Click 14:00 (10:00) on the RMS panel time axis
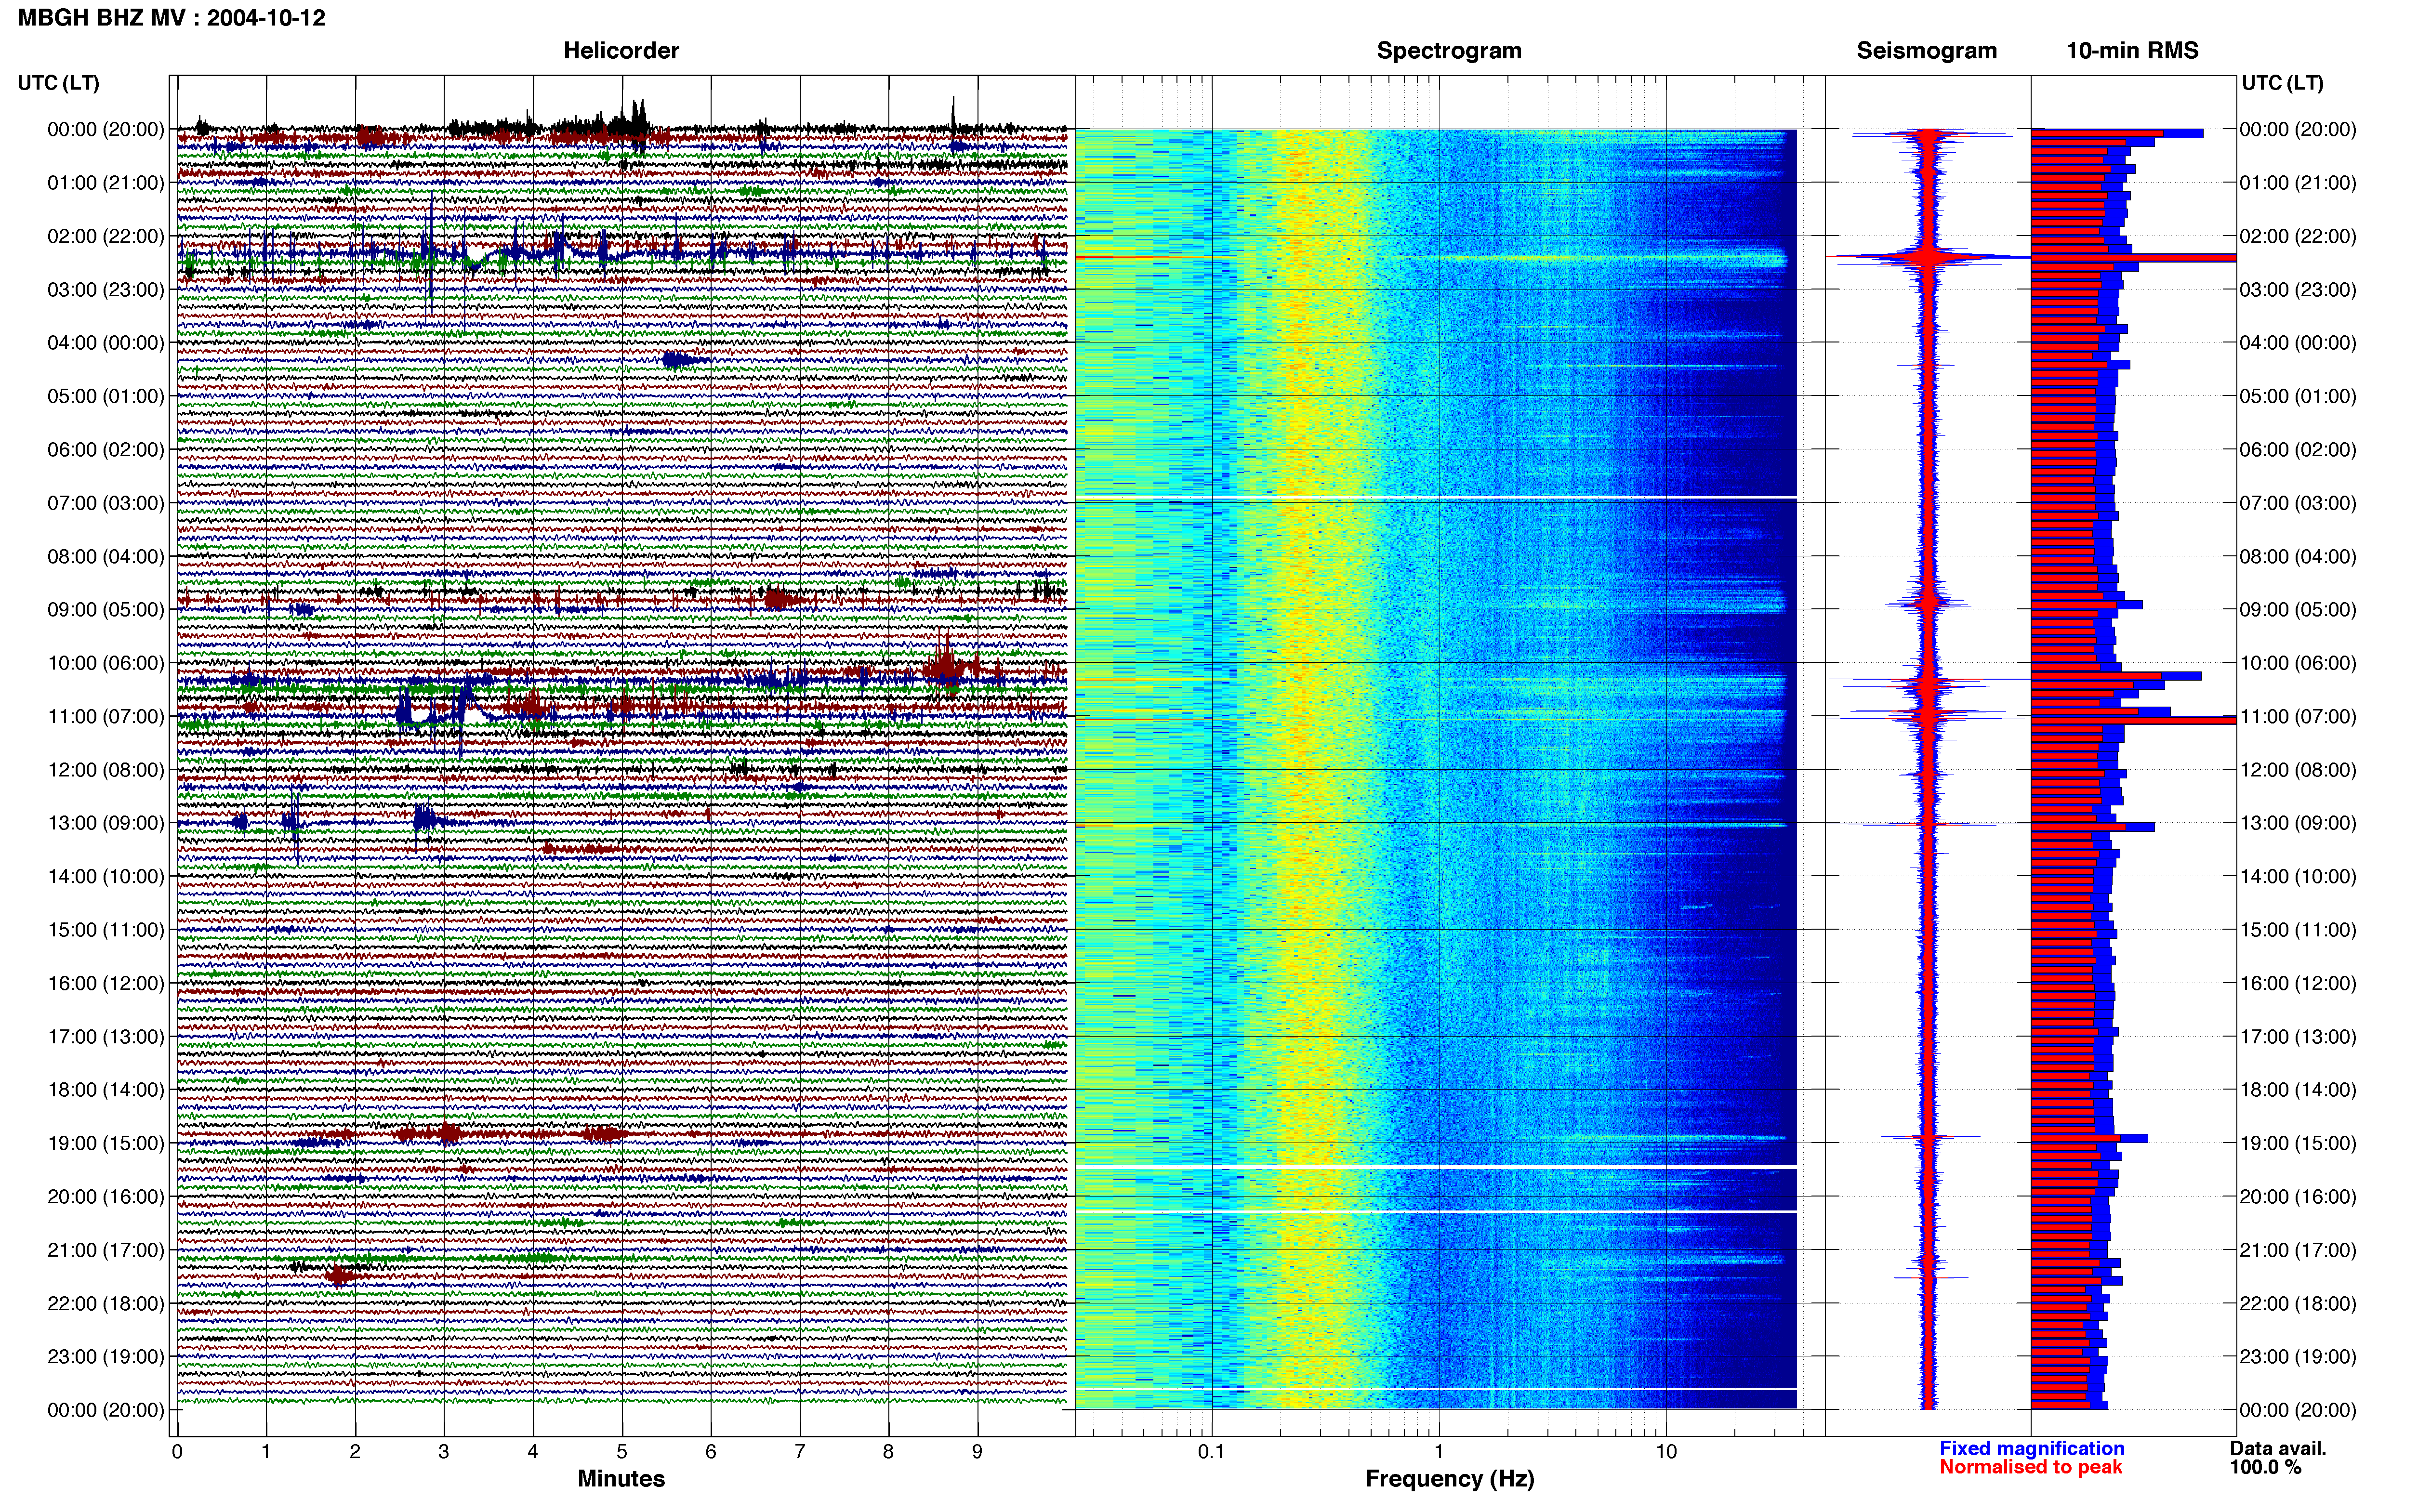 (x=2298, y=877)
